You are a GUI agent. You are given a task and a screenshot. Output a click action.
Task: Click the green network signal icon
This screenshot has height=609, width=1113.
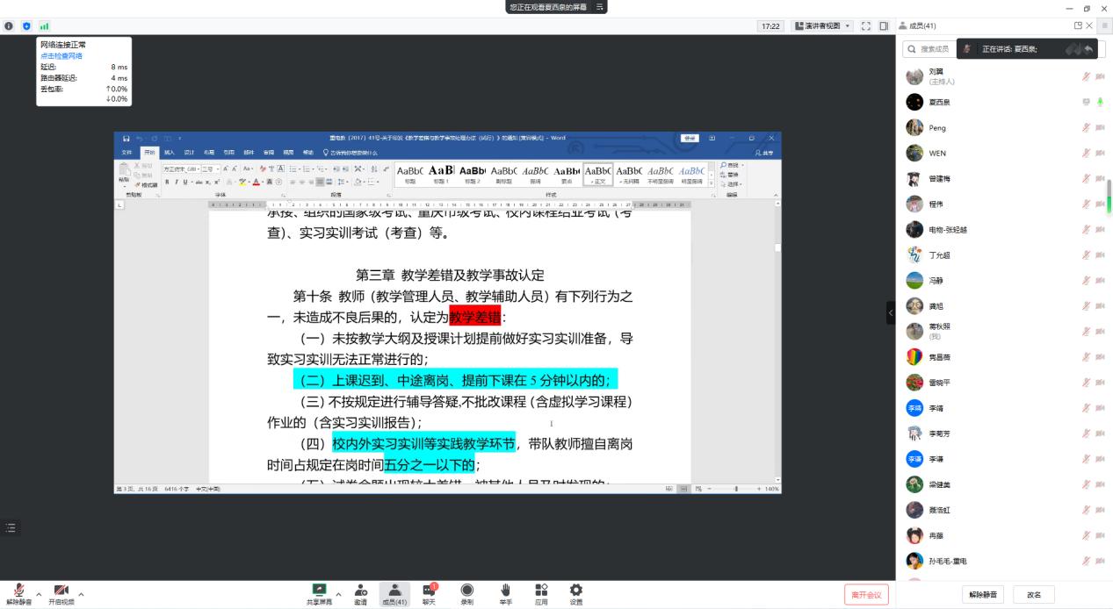(x=44, y=26)
